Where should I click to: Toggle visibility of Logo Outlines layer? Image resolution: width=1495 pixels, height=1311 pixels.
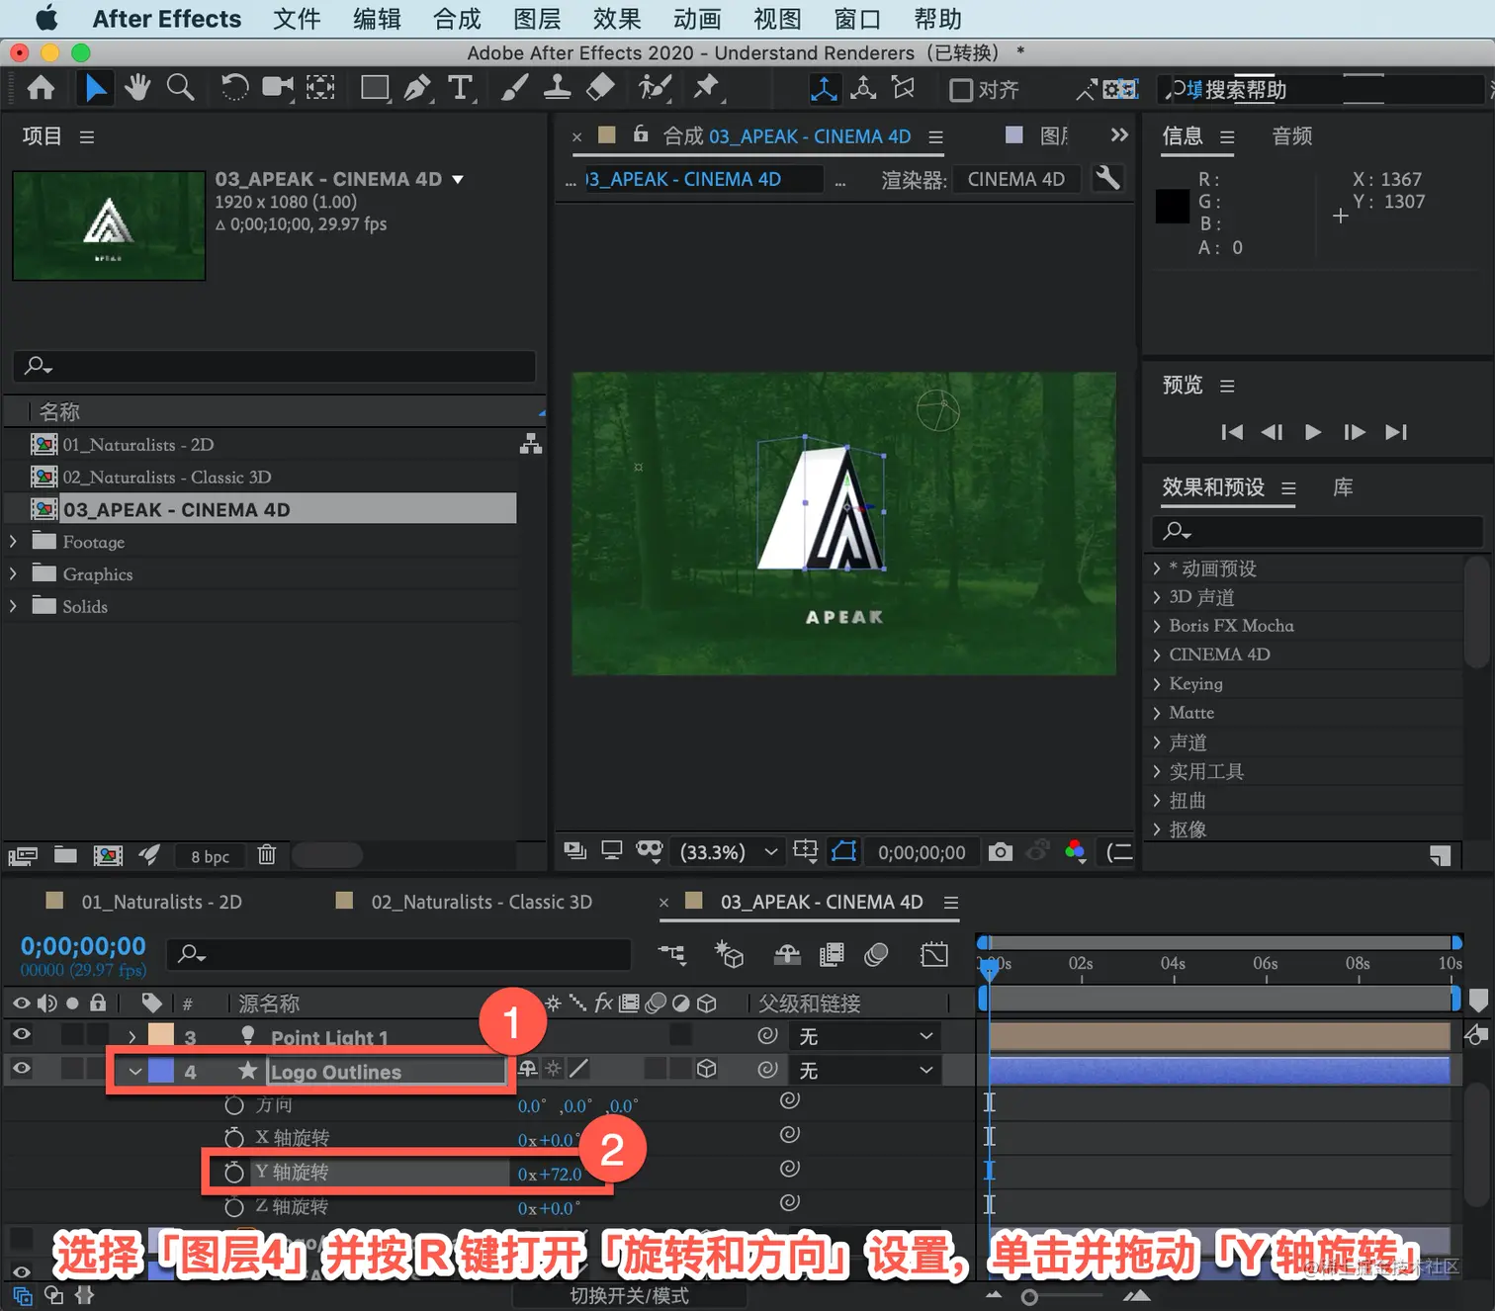point(21,1069)
